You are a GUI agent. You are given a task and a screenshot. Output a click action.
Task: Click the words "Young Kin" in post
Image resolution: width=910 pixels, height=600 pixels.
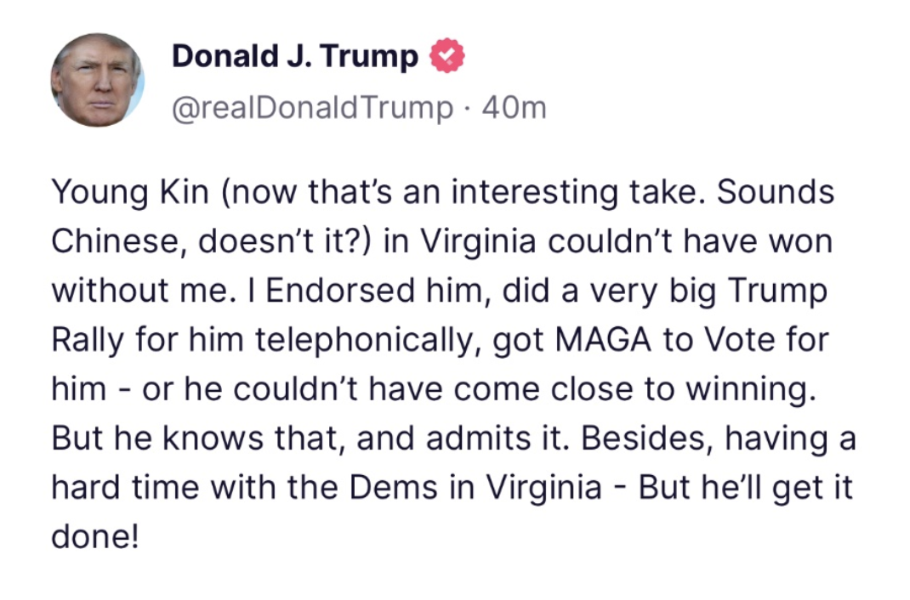(130, 192)
